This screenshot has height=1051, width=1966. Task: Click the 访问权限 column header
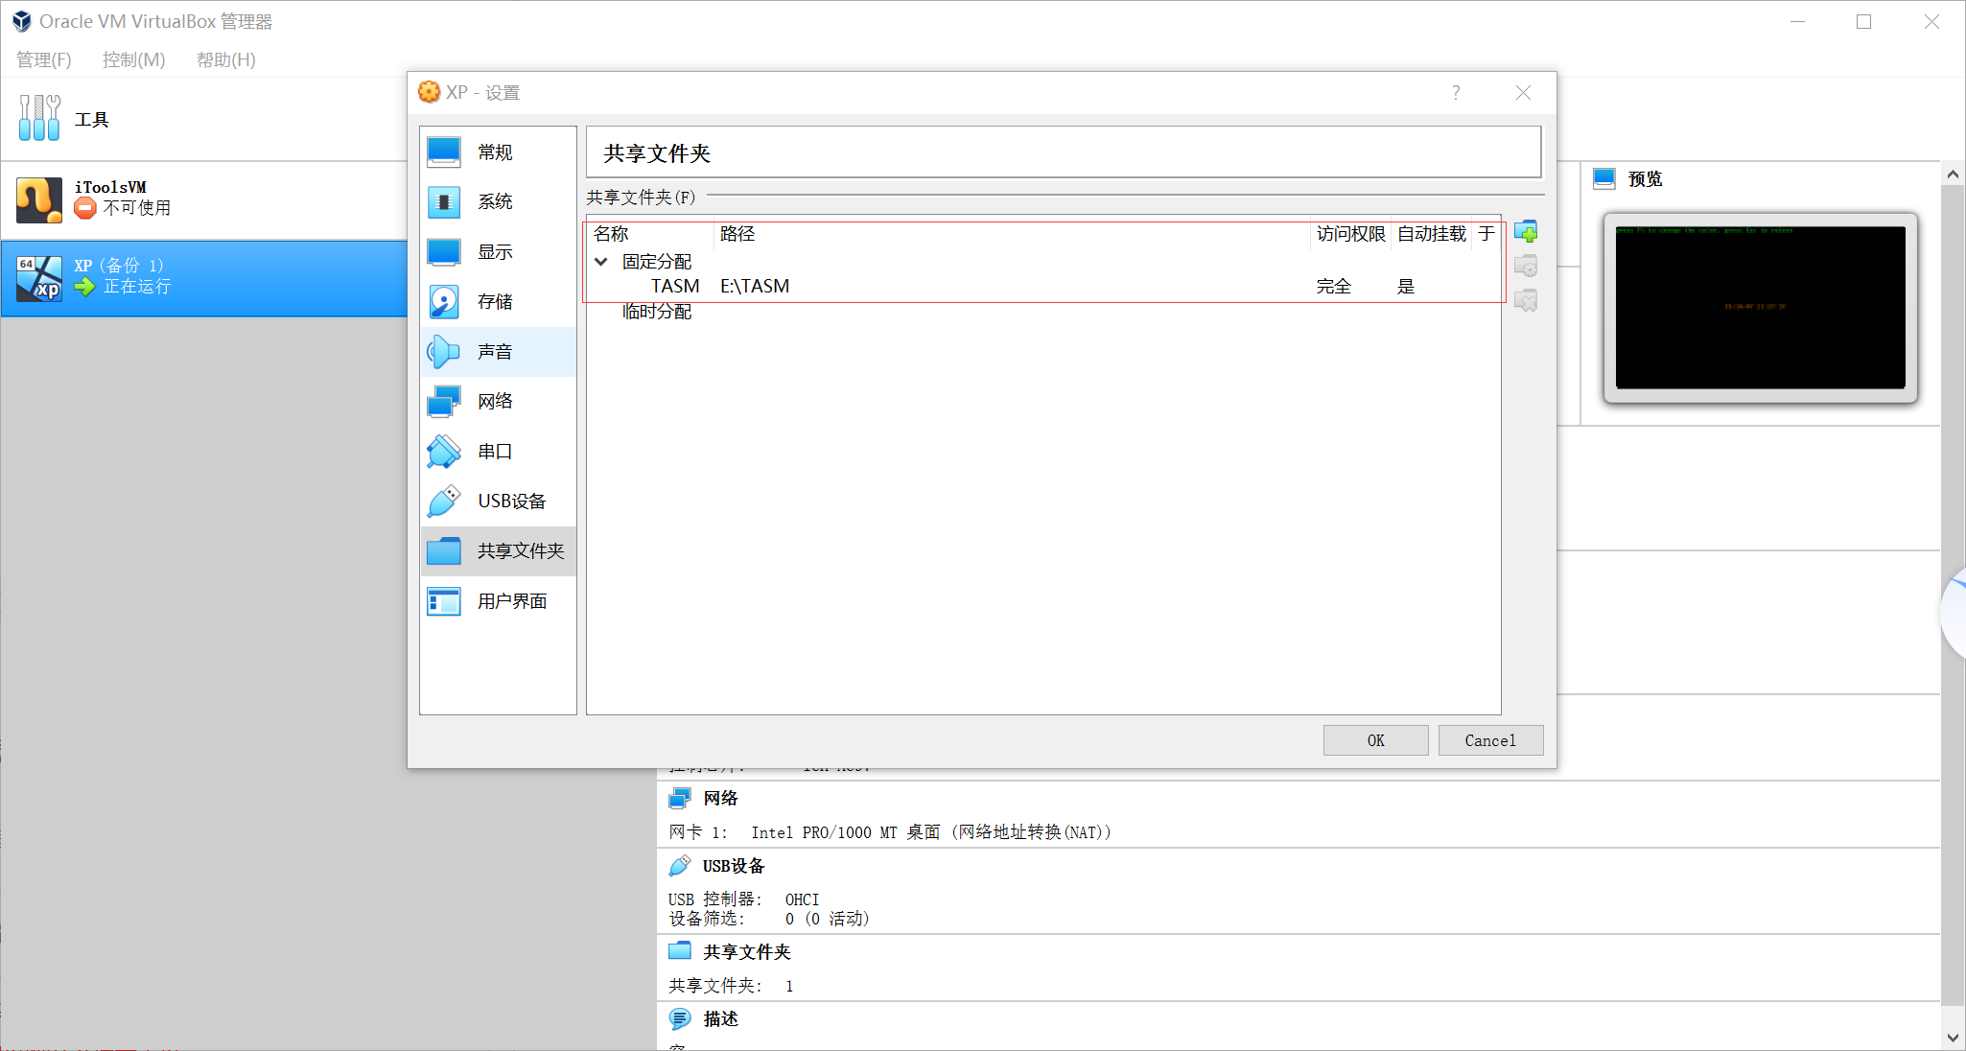click(x=1350, y=234)
